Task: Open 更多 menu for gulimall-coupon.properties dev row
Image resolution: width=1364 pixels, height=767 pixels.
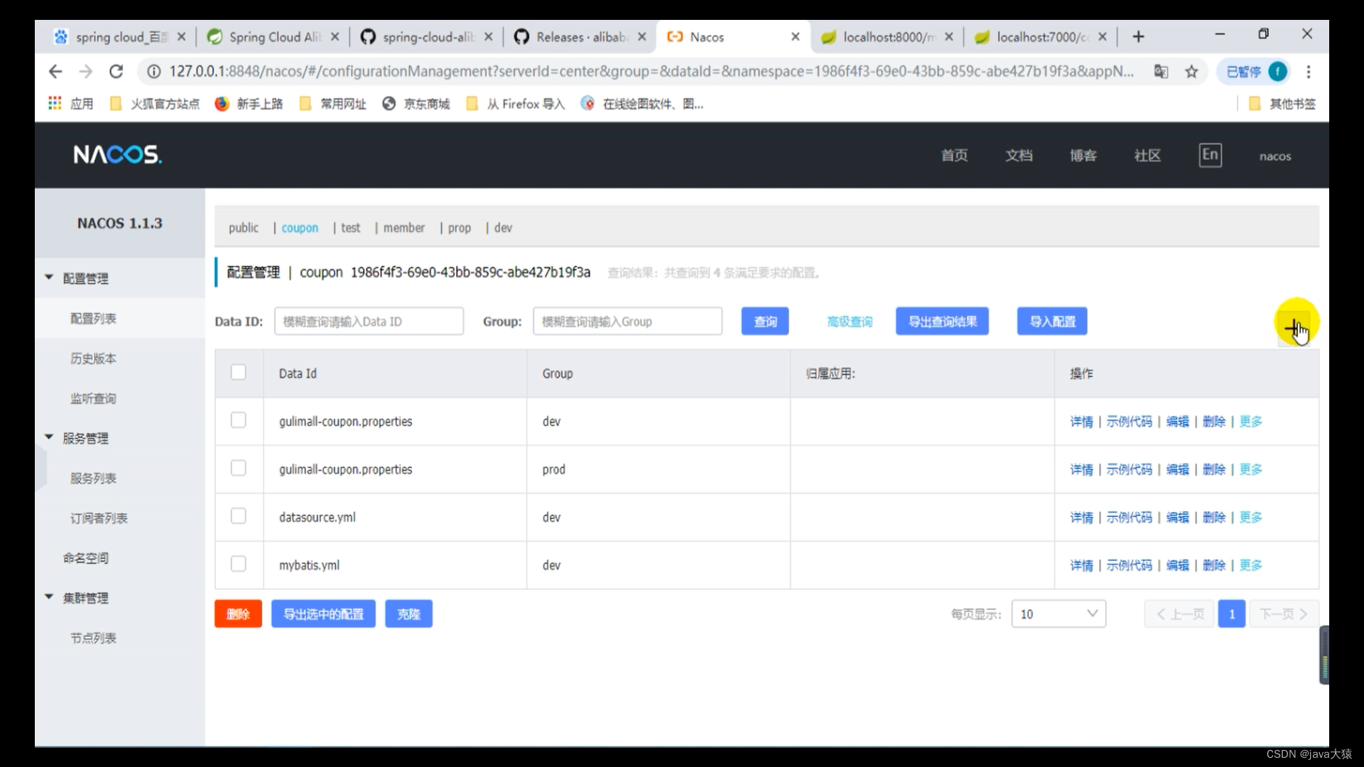Action: [x=1250, y=421]
